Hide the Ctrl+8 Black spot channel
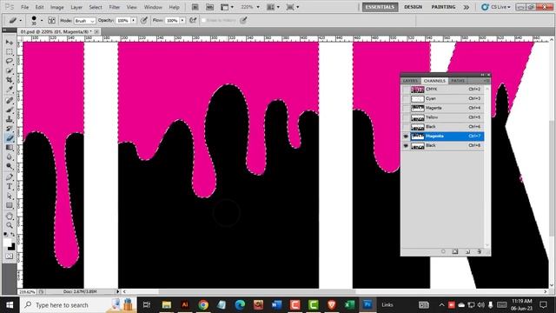556x313 pixels. click(x=406, y=145)
